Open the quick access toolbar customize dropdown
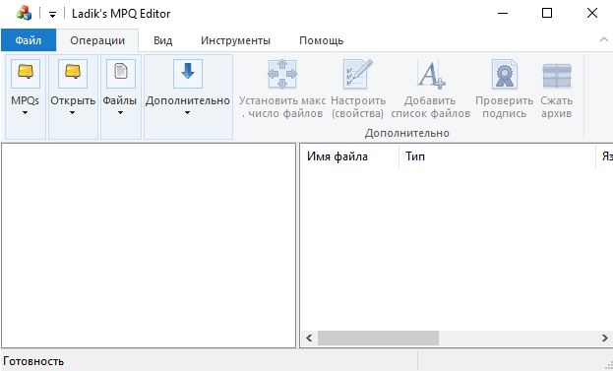This screenshot has height=371, width=613. pyautogui.click(x=52, y=15)
